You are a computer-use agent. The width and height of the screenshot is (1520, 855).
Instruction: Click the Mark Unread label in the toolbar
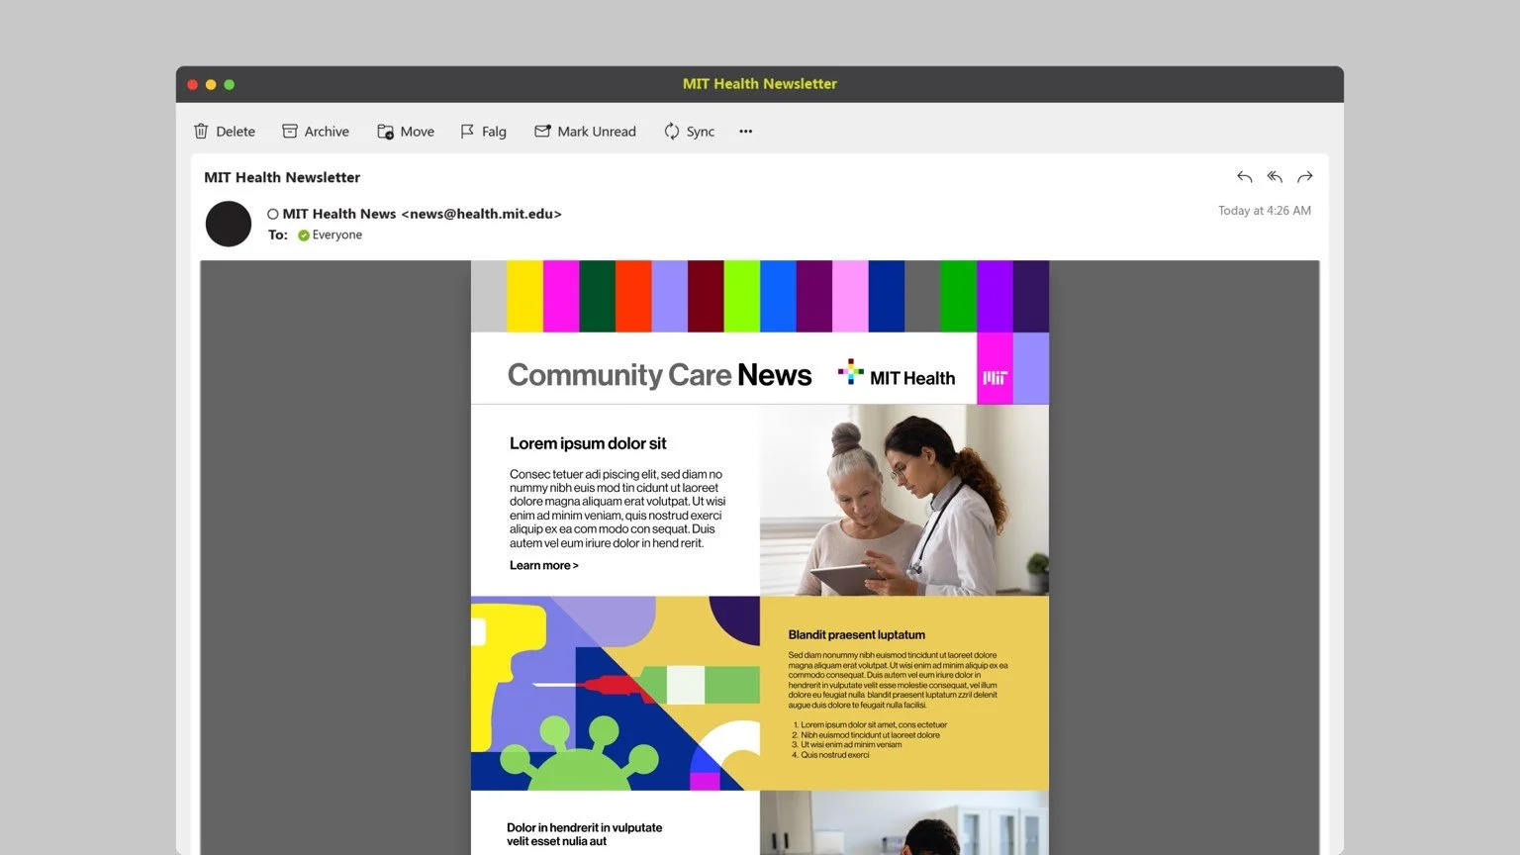(597, 132)
